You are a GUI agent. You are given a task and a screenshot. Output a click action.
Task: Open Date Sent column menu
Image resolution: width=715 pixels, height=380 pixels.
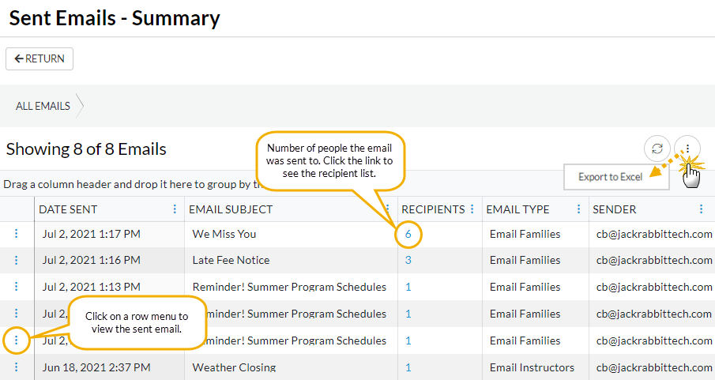coord(175,209)
